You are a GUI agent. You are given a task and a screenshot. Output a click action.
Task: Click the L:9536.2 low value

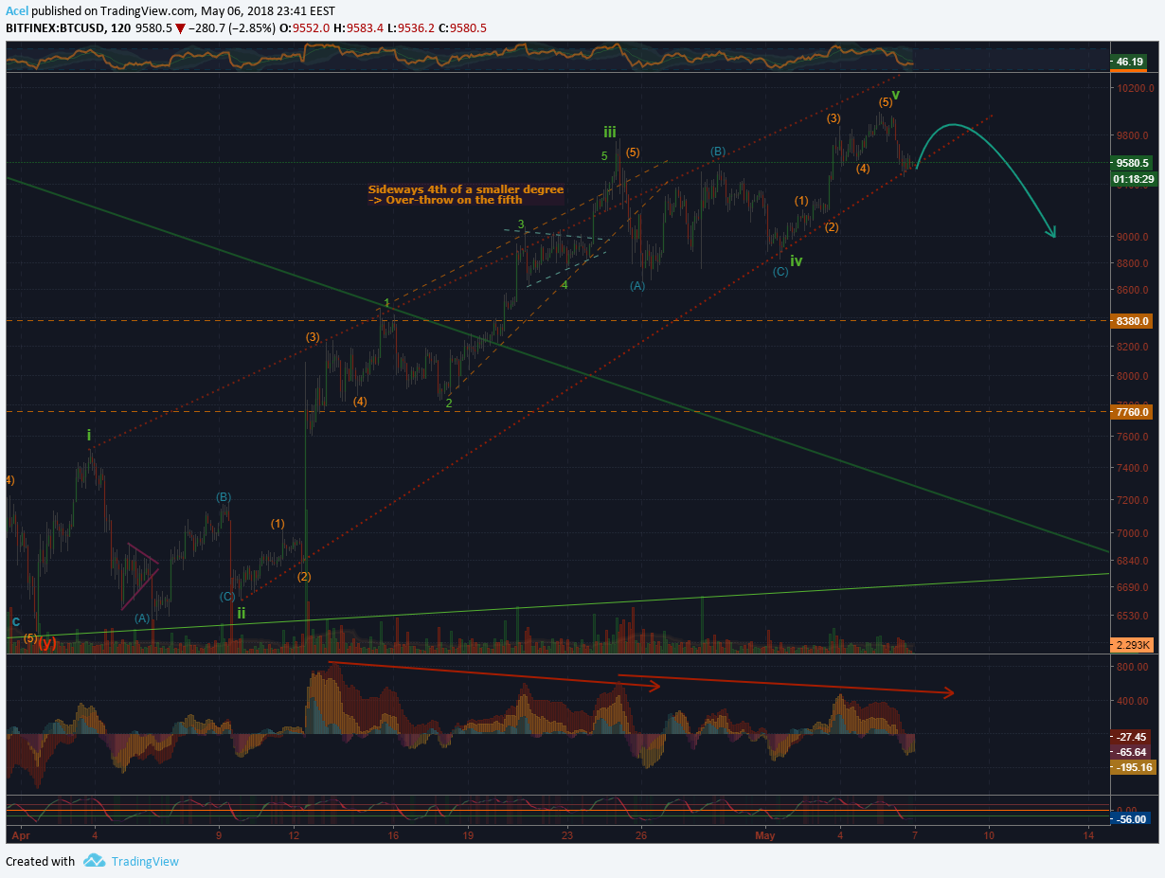coord(409,28)
